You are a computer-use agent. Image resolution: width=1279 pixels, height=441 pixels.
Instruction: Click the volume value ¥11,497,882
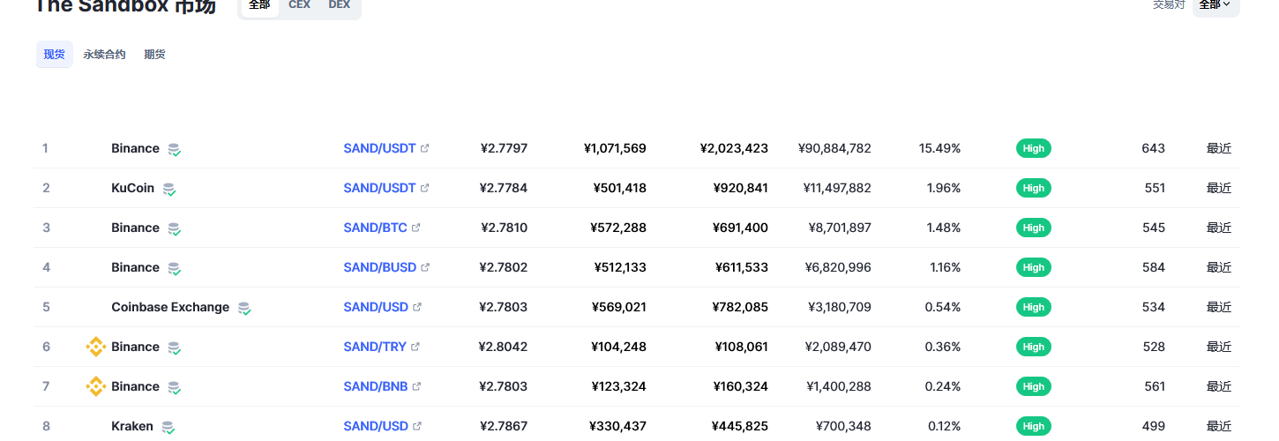(x=837, y=188)
